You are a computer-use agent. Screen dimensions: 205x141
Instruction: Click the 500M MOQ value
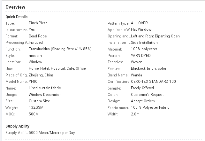34,114
